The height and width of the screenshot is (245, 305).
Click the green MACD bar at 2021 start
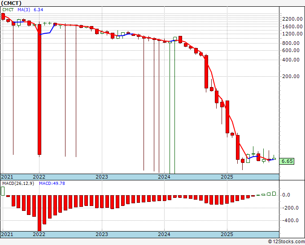3,191
